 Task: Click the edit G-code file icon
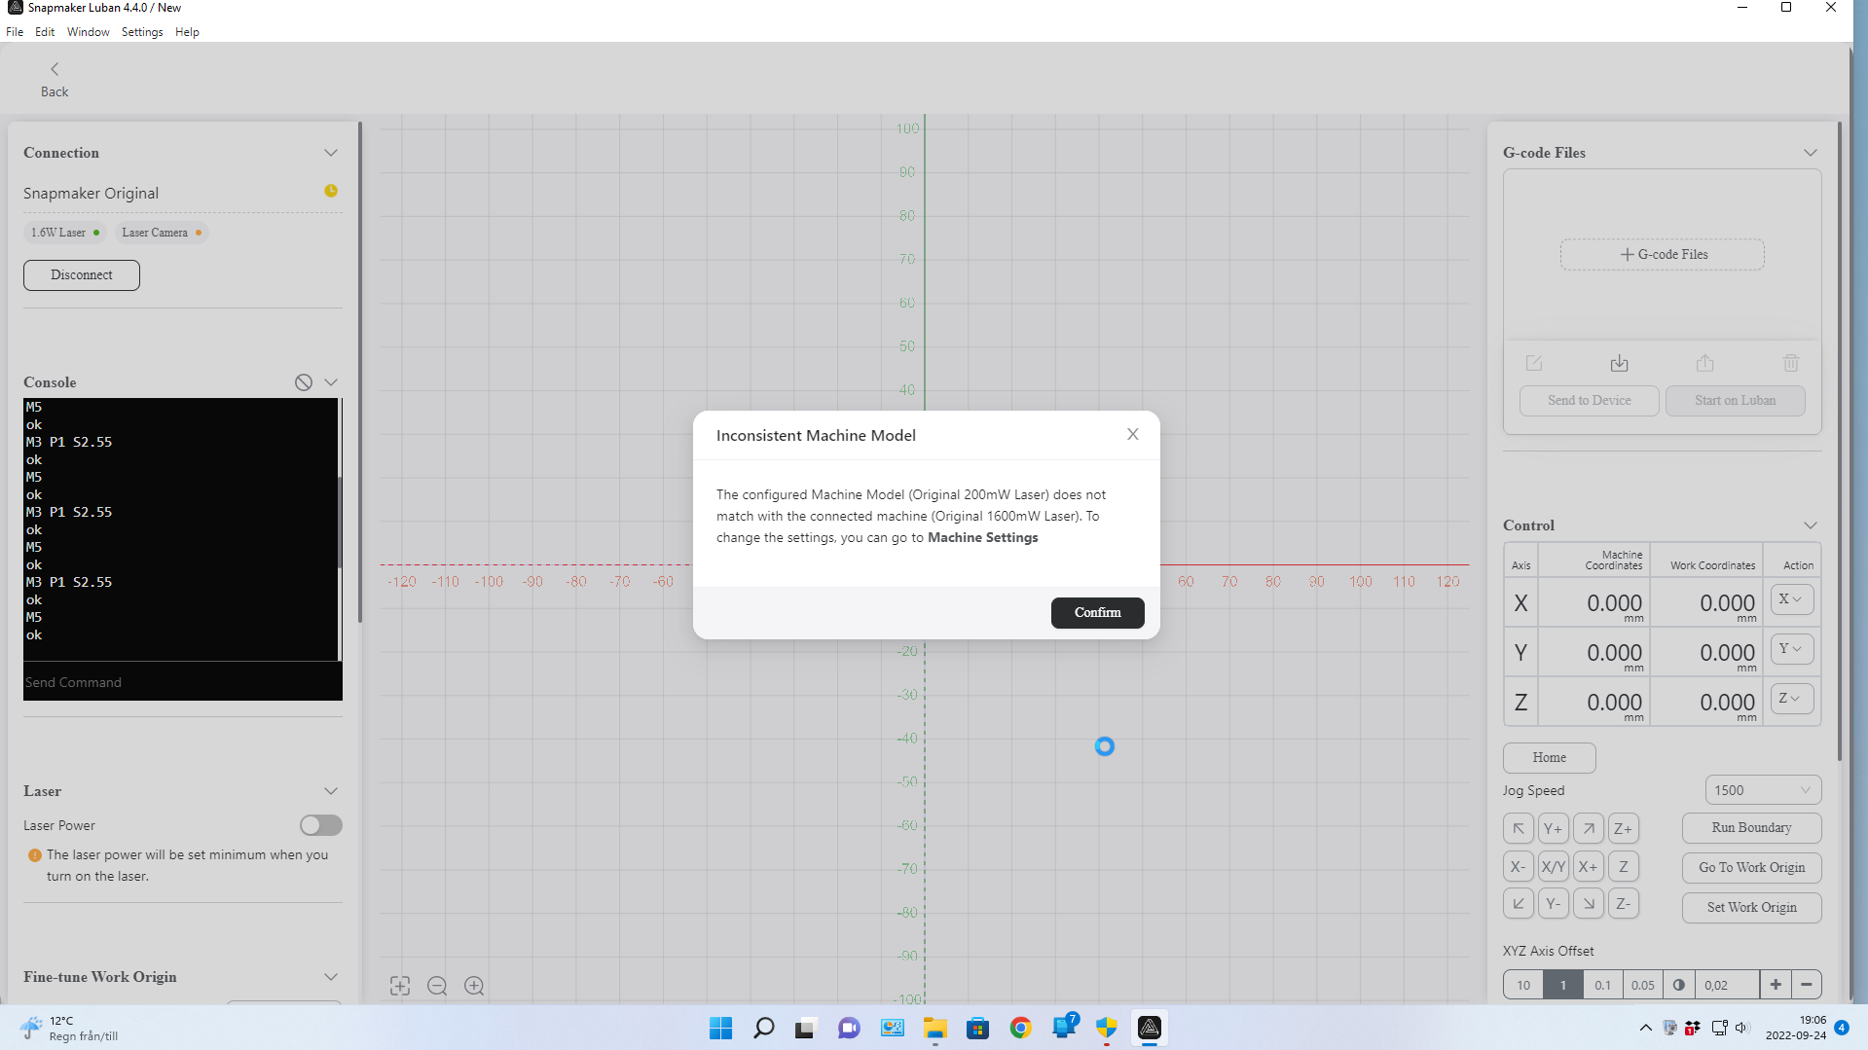1534,363
